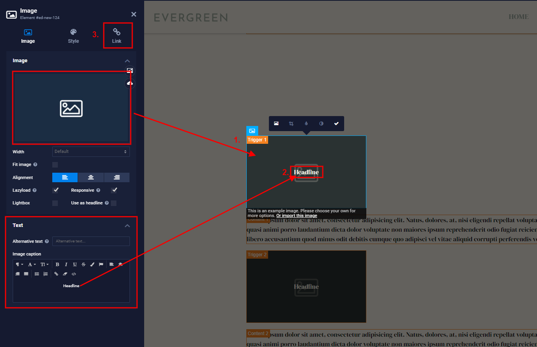Click the checkmark confirm icon in image toolbar

pos(336,124)
